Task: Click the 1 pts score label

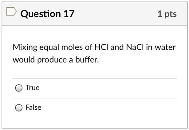Action: (167, 14)
